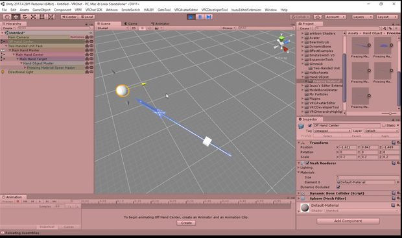Toggle visibility on Main Hand Target row
The height and width of the screenshot is (238, 402).
pos(91,59)
